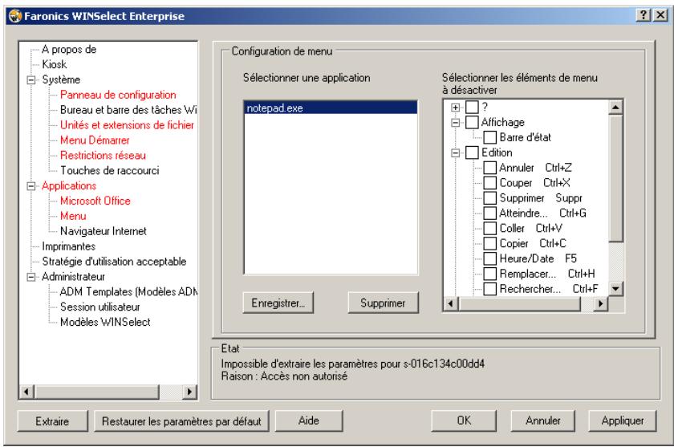
Task: Open Stratégie d'utilisation acceptable
Action: point(114,262)
